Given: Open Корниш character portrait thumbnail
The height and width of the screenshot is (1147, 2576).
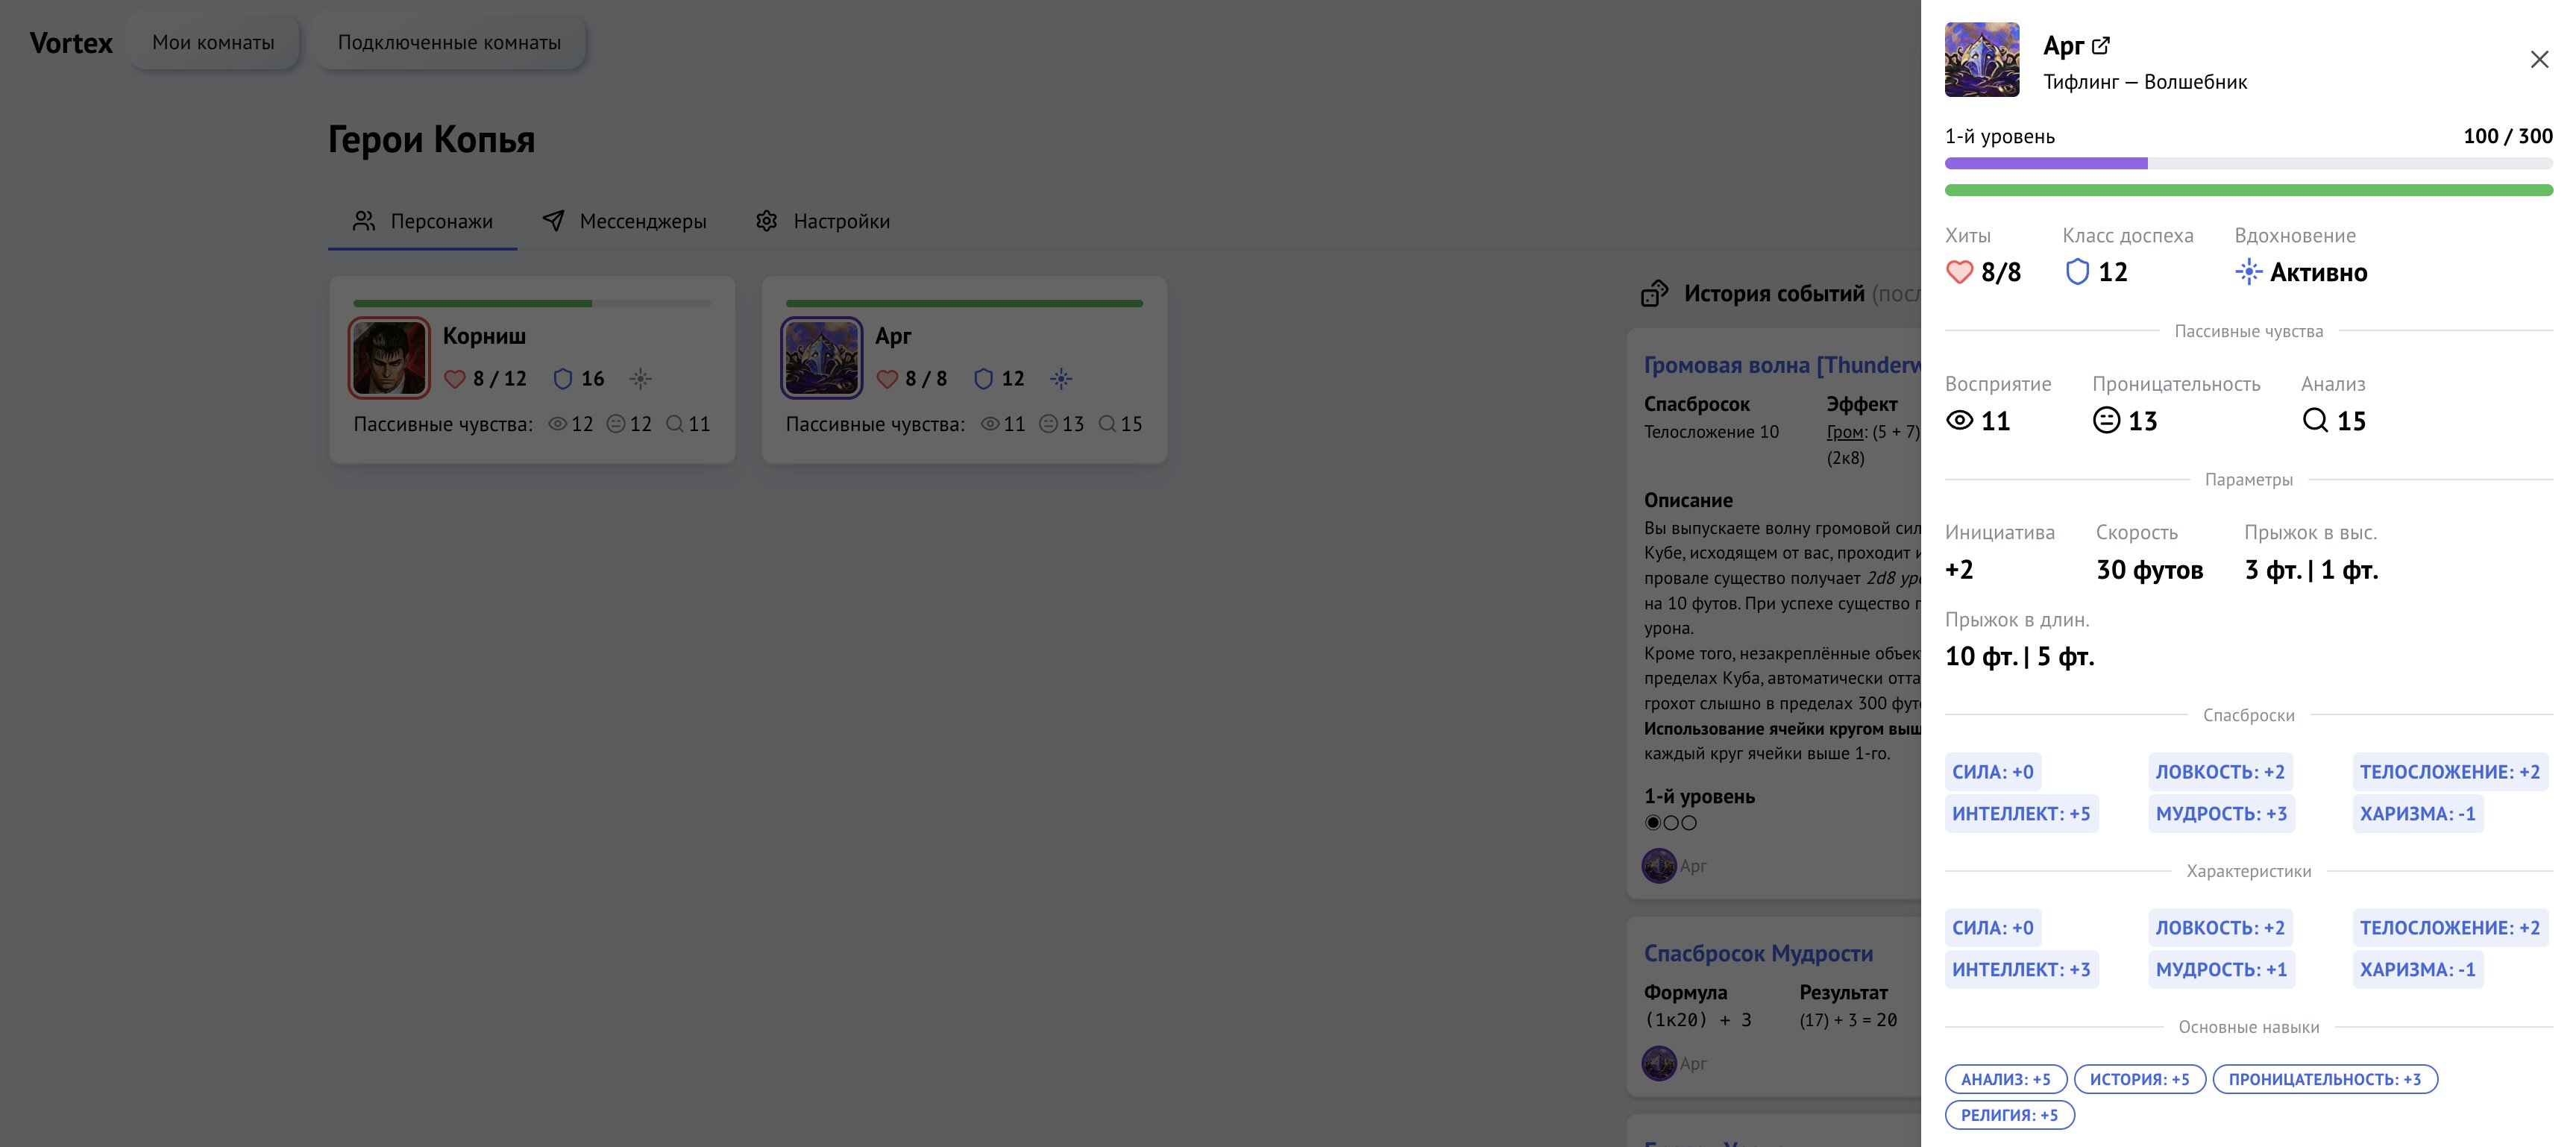Looking at the screenshot, I should (x=389, y=358).
